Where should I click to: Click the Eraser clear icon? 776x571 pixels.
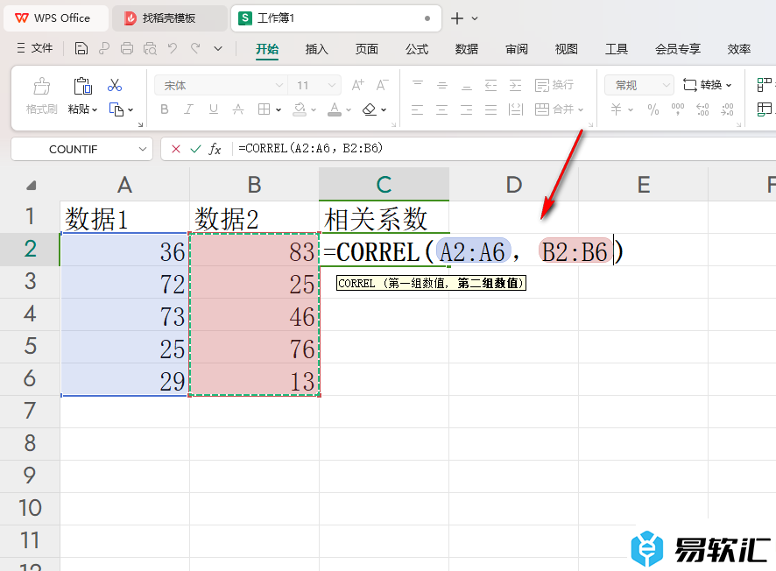[x=370, y=109]
